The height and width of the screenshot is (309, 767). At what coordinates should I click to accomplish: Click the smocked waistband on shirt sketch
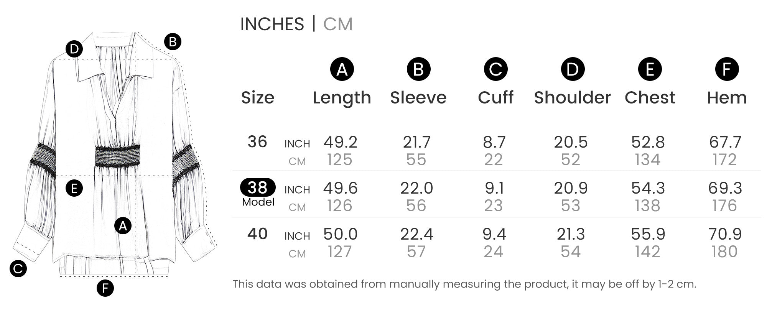pyautogui.click(x=117, y=156)
